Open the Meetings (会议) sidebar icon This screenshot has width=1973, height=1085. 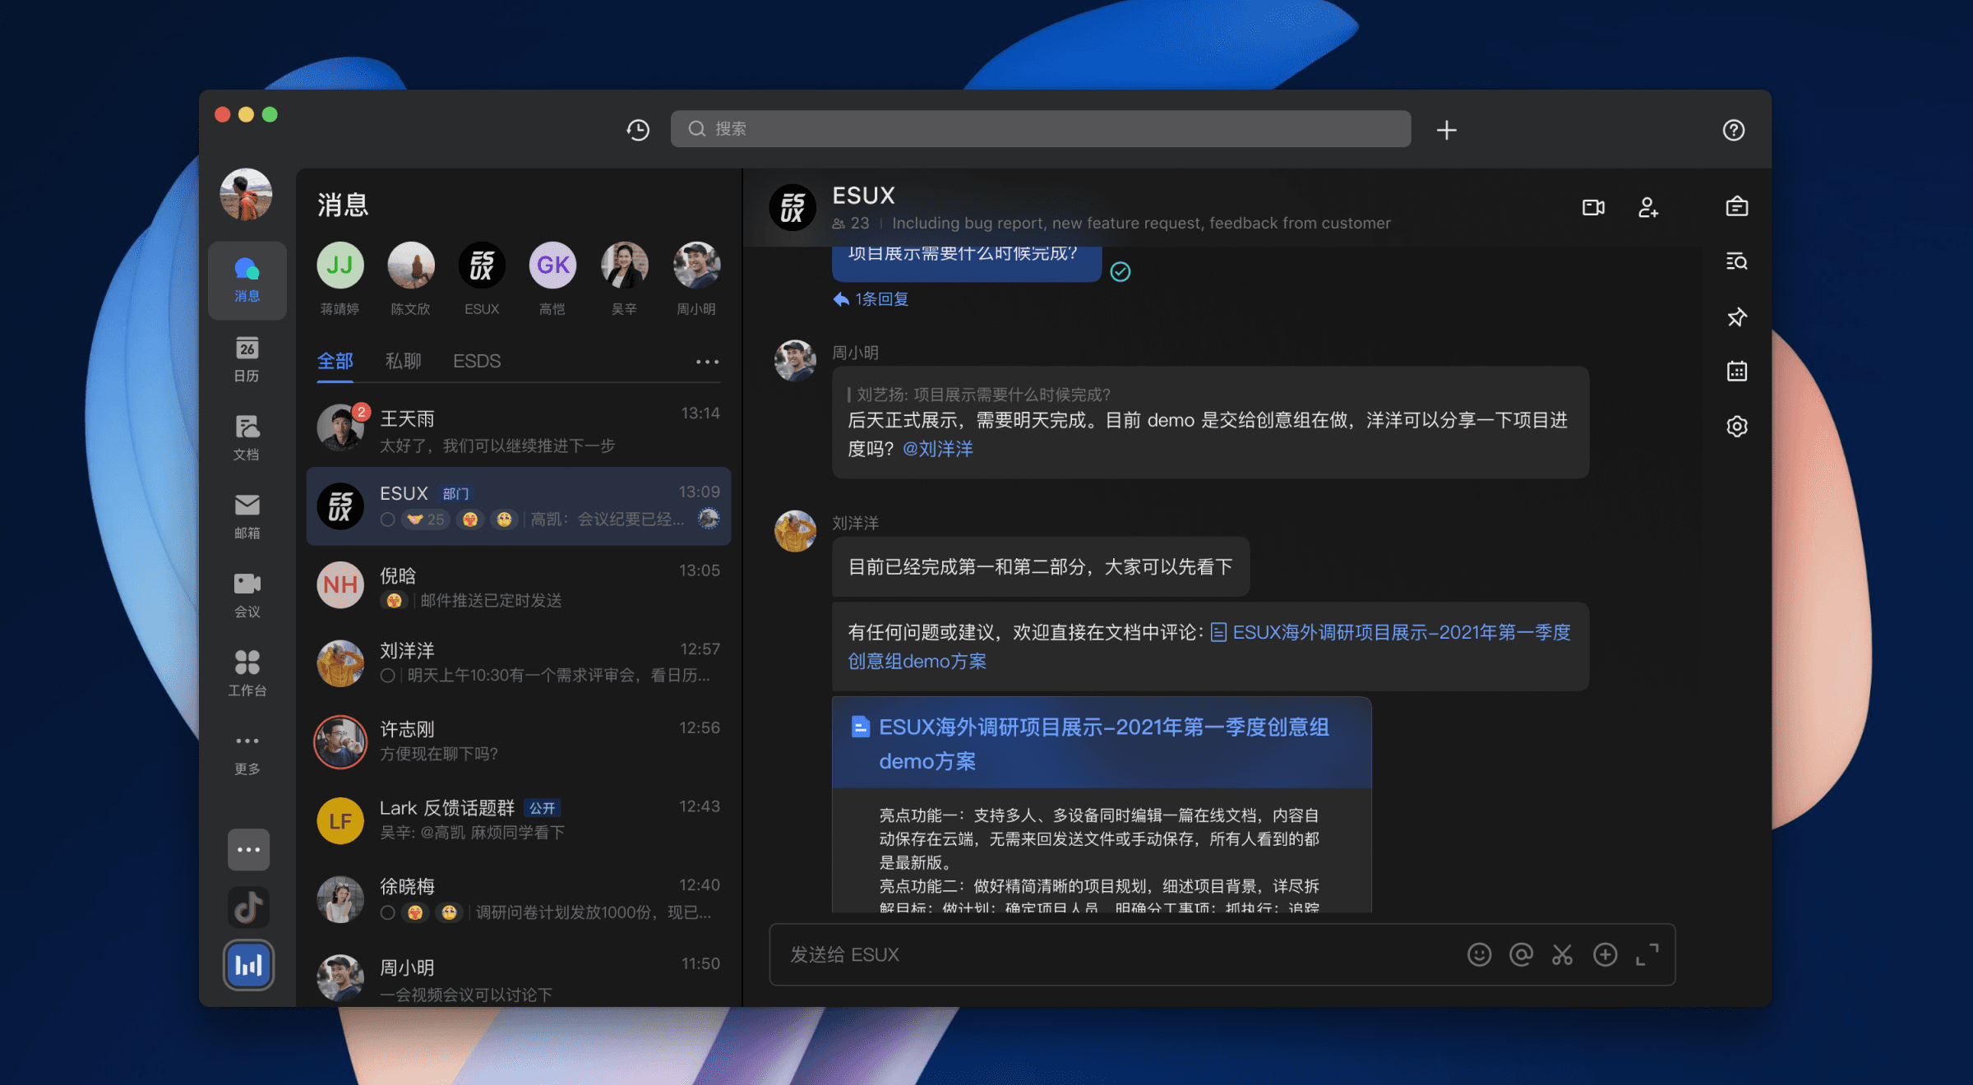click(x=247, y=595)
